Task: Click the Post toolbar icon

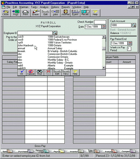Action: (16, 13)
